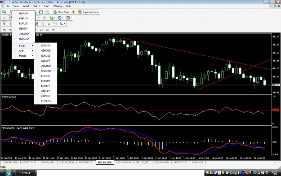
Task: Click the 873034 MetaTrader taskbar button
Action: [27, 173]
